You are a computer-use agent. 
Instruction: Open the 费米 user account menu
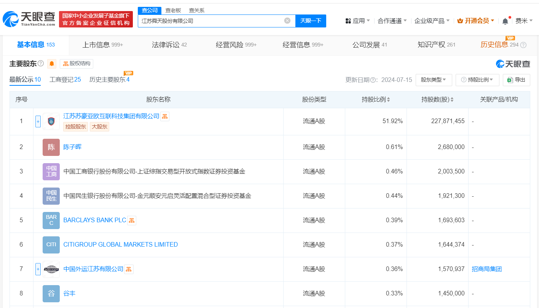click(x=524, y=21)
